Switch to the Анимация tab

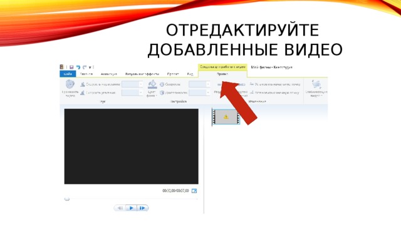[x=108, y=74]
